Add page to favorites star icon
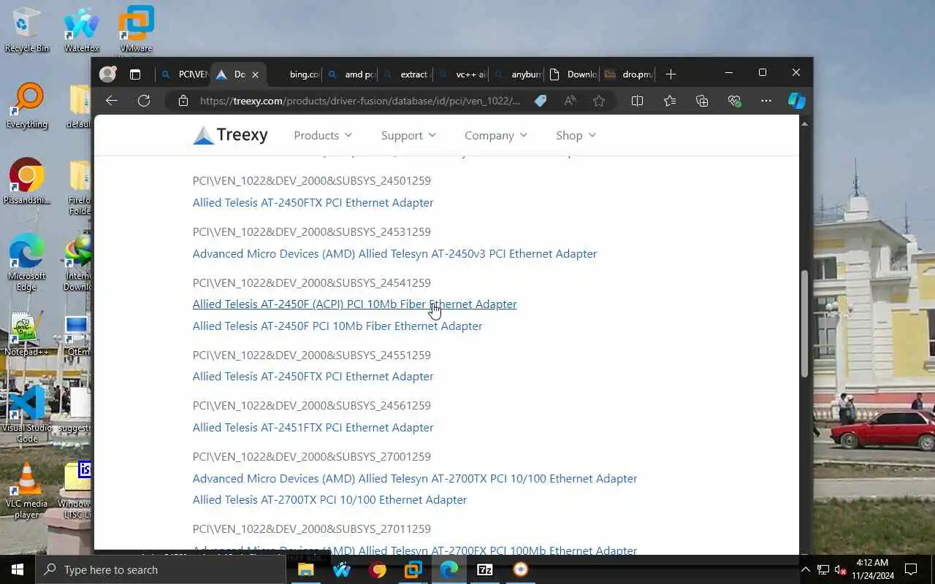Screen dimensions: 935x584 pyautogui.click(x=599, y=101)
